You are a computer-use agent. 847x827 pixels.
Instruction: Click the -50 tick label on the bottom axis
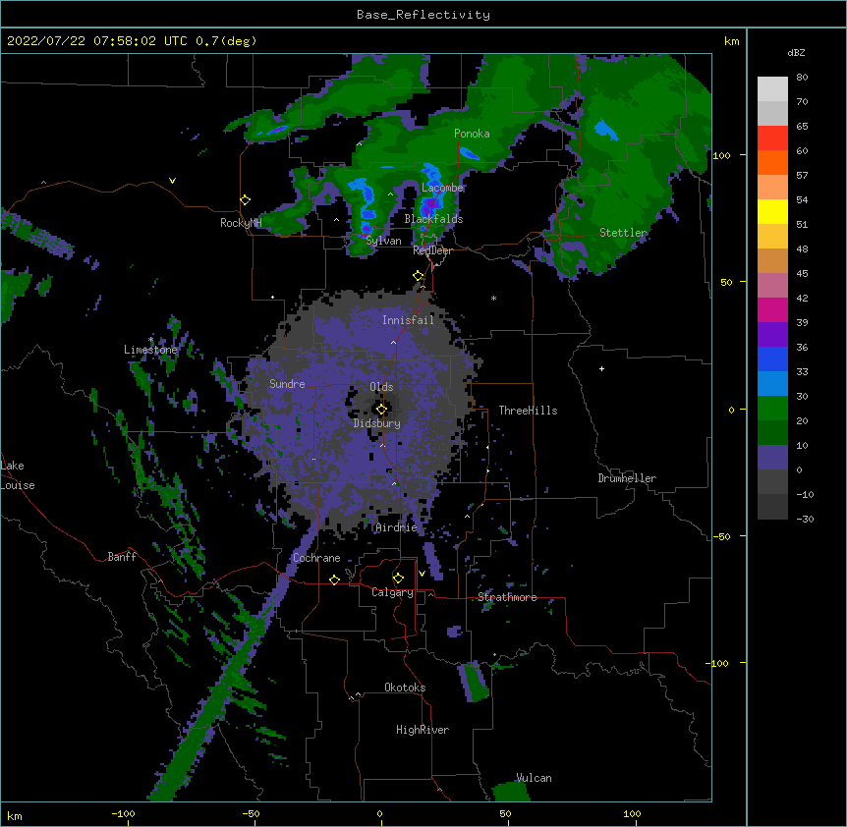(251, 813)
